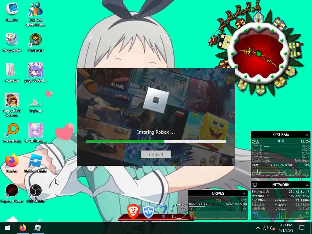Select the tif_GDIOnly... image file

[x=35, y=133]
